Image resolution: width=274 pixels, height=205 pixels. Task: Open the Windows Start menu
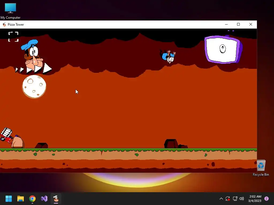click(9, 199)
